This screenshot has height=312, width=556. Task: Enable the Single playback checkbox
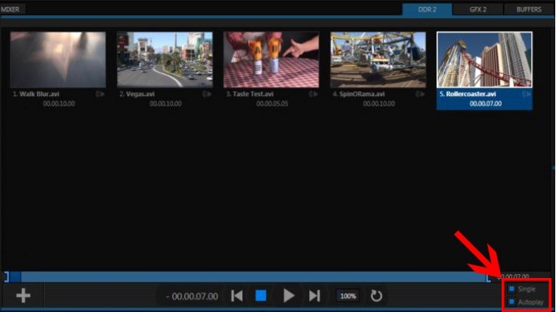coord(511,289)
